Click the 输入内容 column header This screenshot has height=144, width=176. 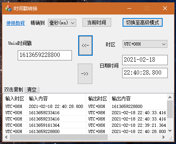click(56, 98)
